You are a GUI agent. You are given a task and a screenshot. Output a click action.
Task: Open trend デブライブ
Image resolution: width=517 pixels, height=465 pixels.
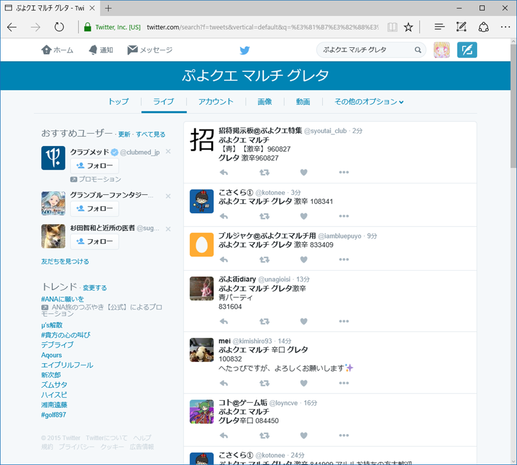58,345
